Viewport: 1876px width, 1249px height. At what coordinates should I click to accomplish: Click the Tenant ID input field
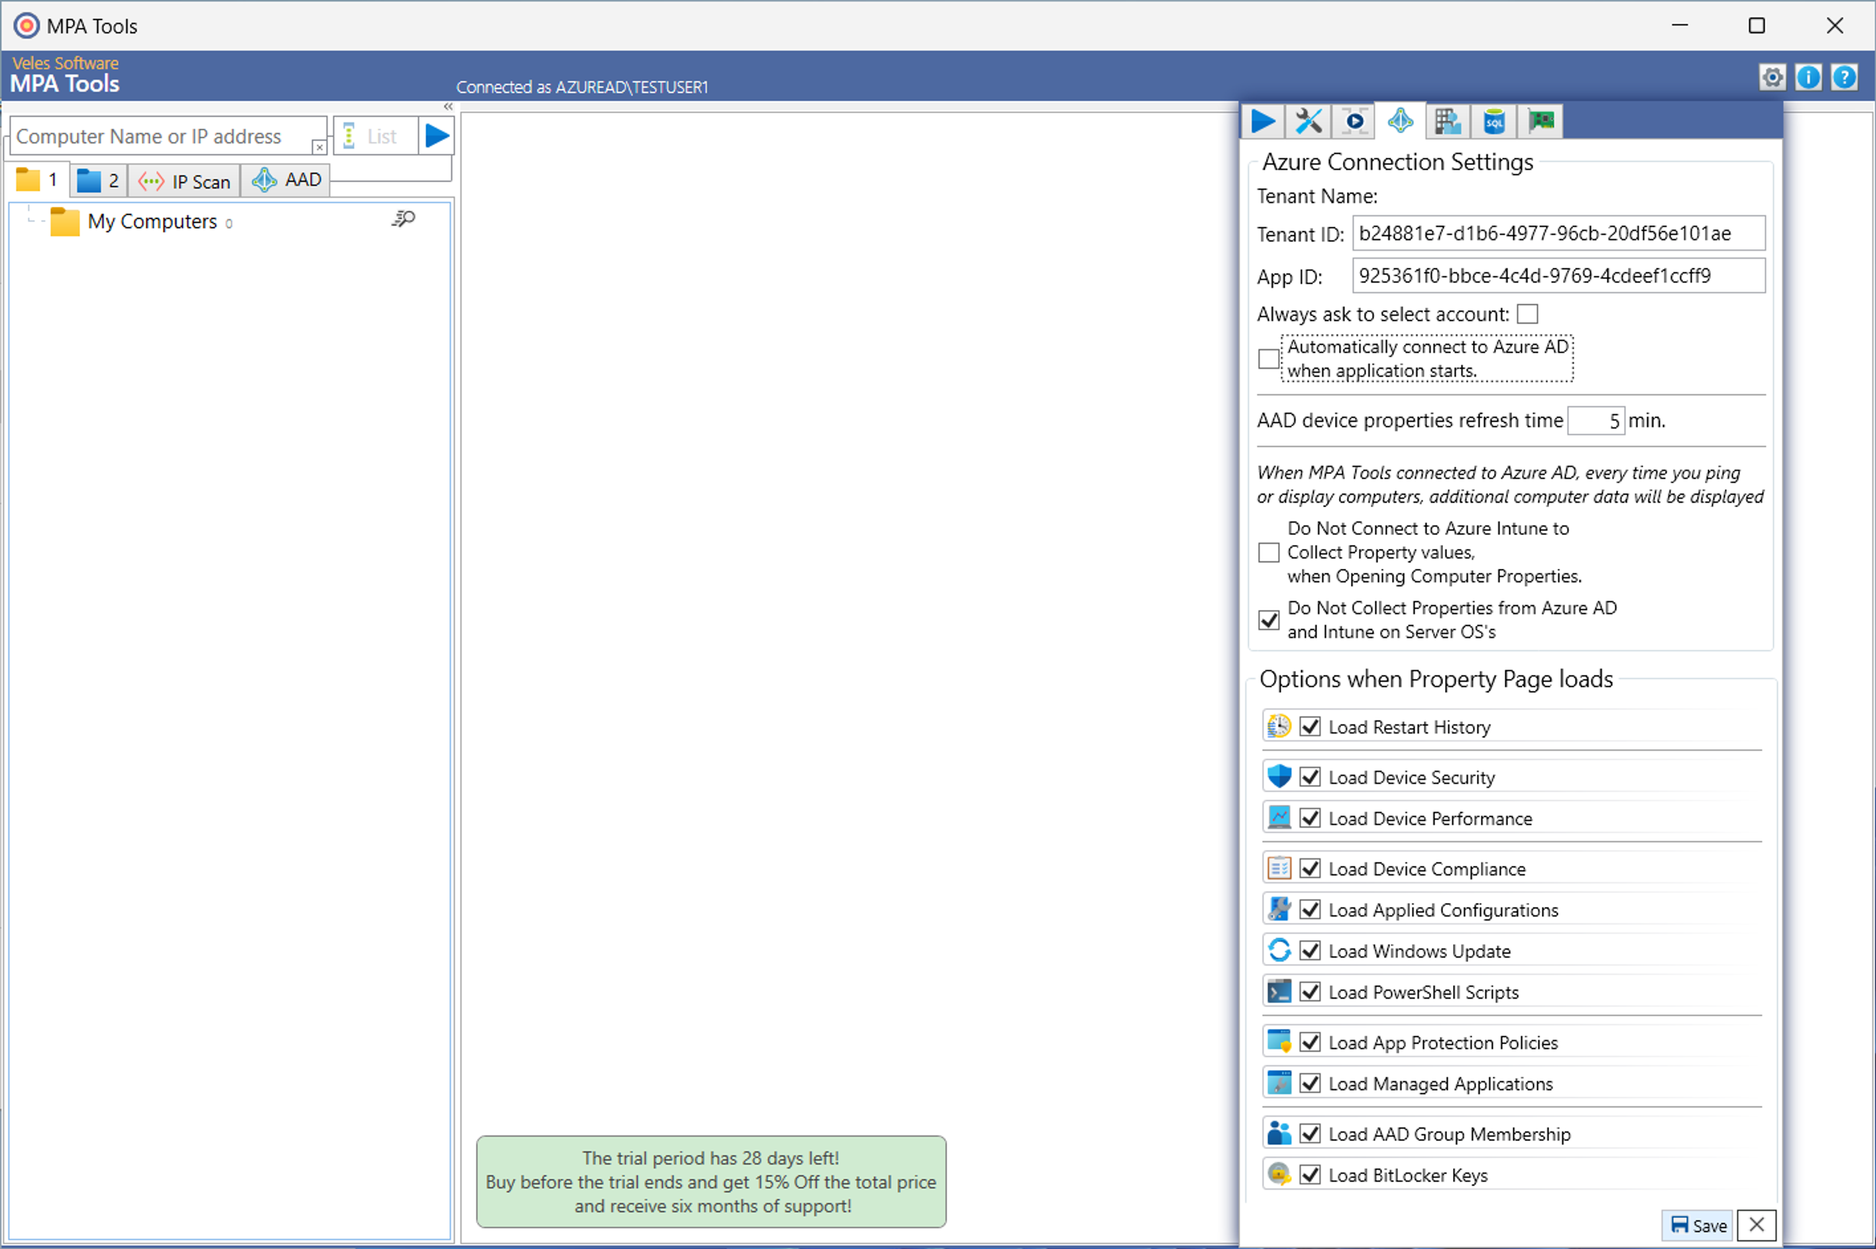point(1558,234)
